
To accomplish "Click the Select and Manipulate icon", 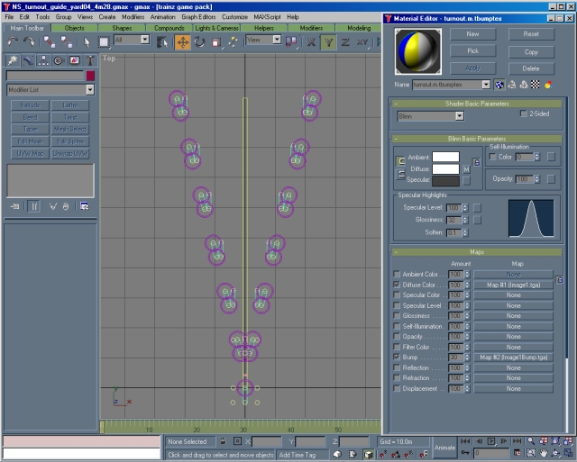I will pos(234,42).
